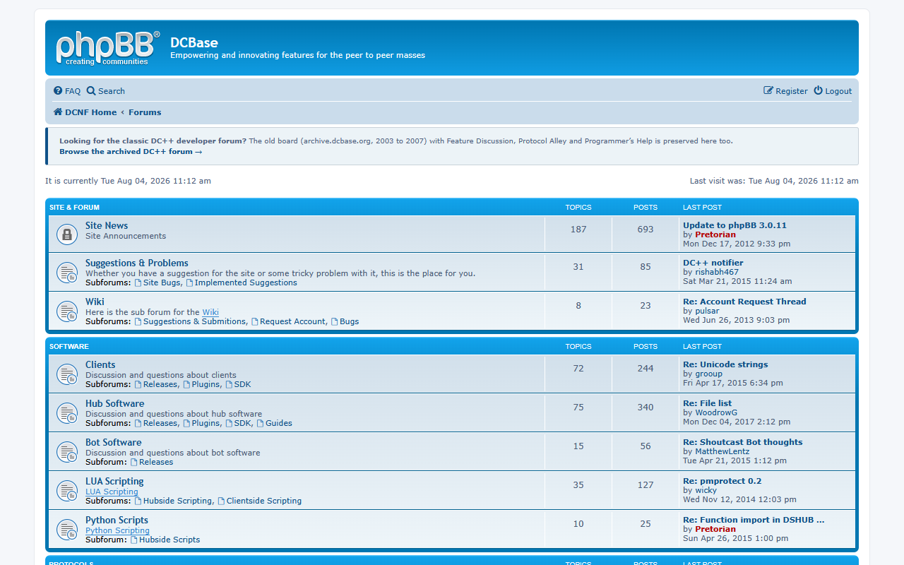Open Suggestions & Submitions subforum
The width and height of the screenshot is (904, 565).
tap(190, 321)
